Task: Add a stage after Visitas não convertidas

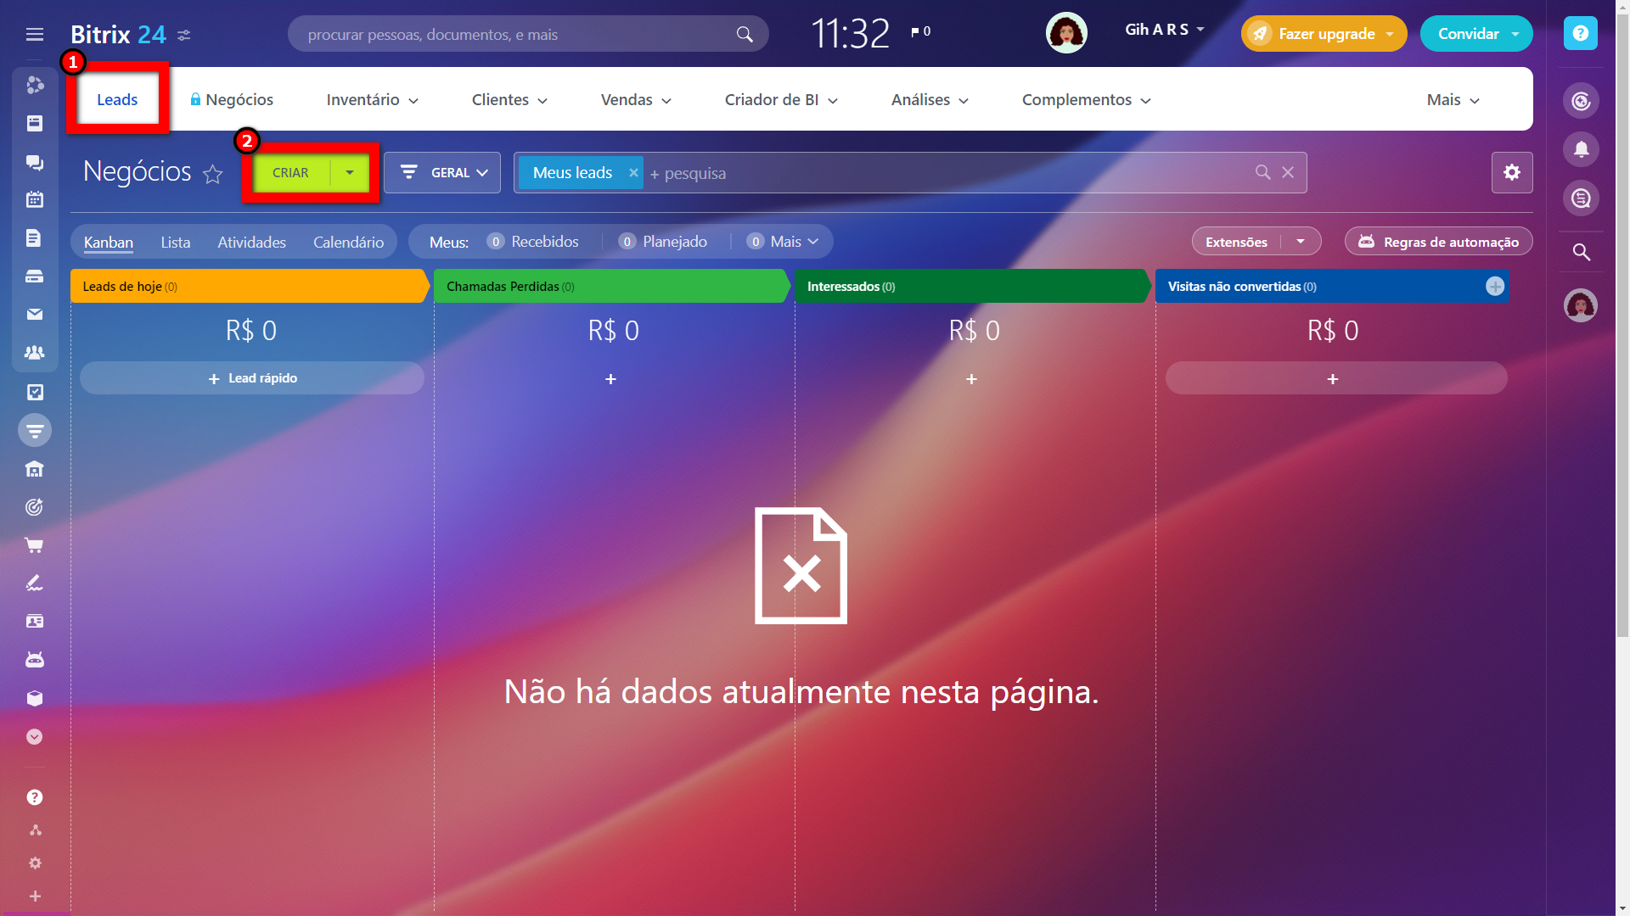Action: click(x=1494, y=287)
